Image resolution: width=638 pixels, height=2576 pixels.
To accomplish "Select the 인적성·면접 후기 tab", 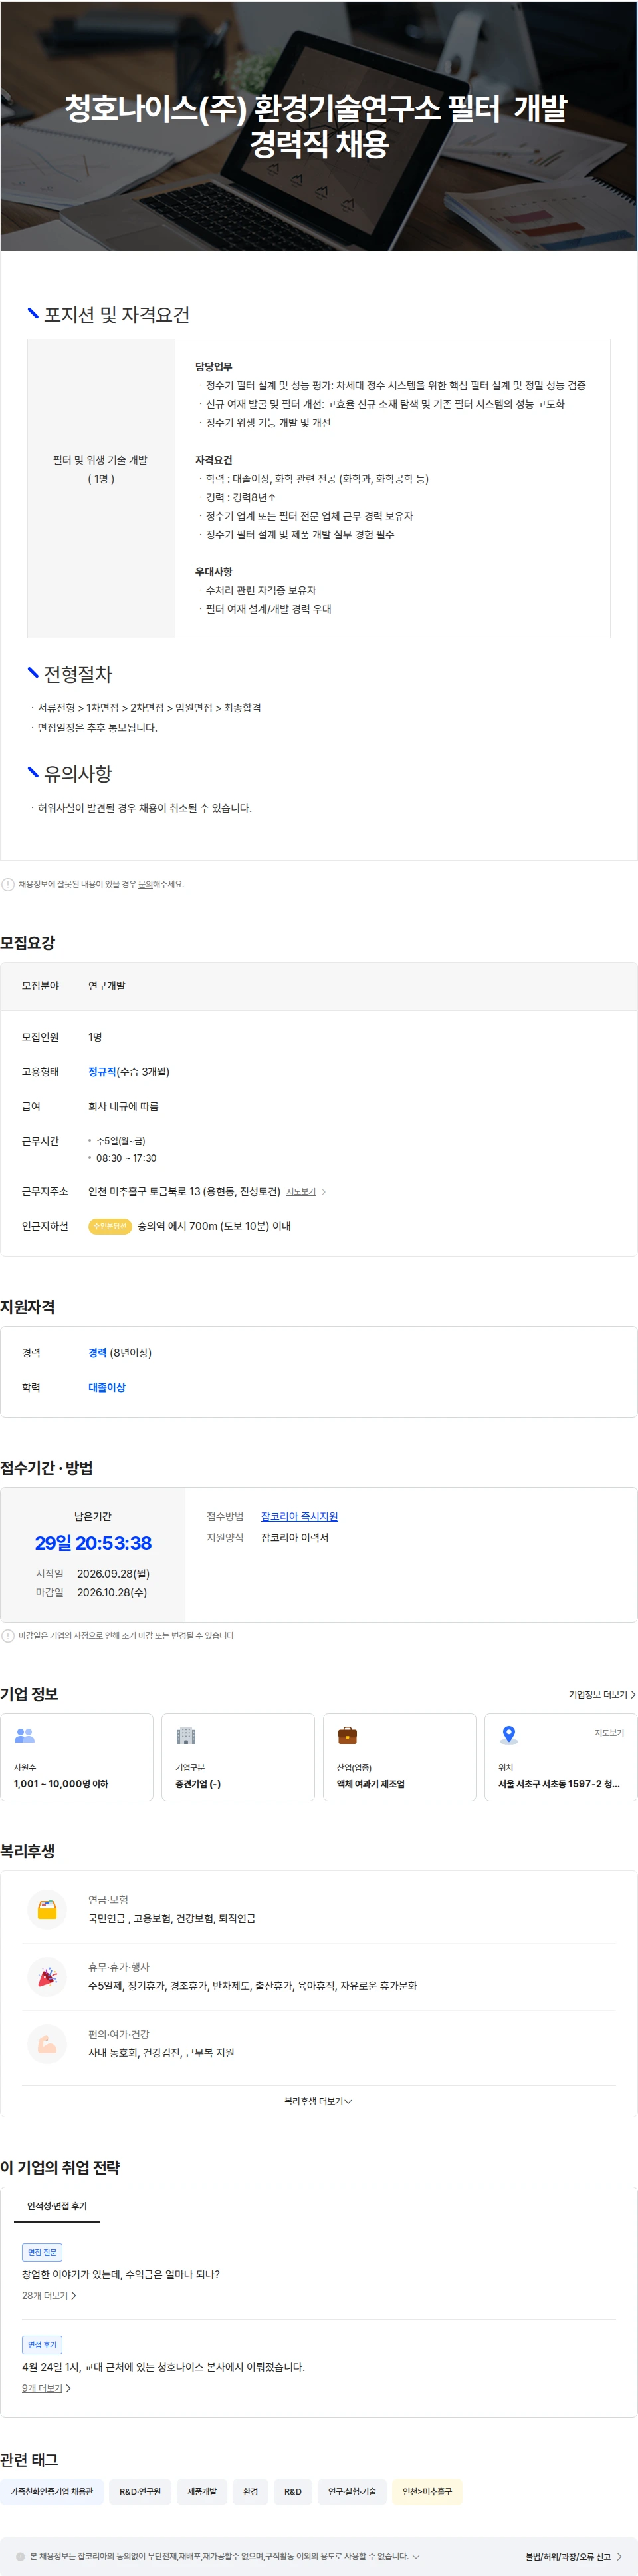I will (57, 2205).
